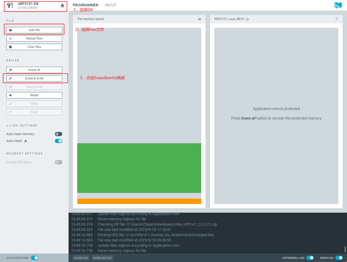The height and width of the screenshot is (262, 347).
Task: Switch to the About tab
Action: pyautogui.click(x=110, y=5)
